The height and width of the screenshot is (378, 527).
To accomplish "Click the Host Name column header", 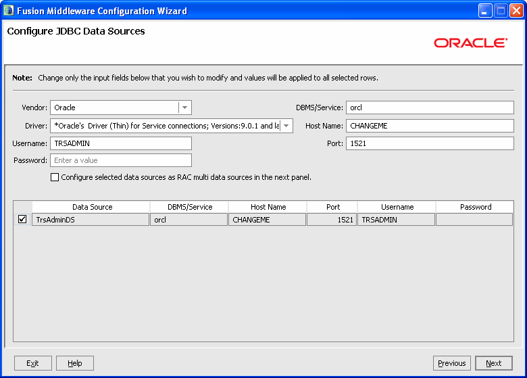I will 268,207.
